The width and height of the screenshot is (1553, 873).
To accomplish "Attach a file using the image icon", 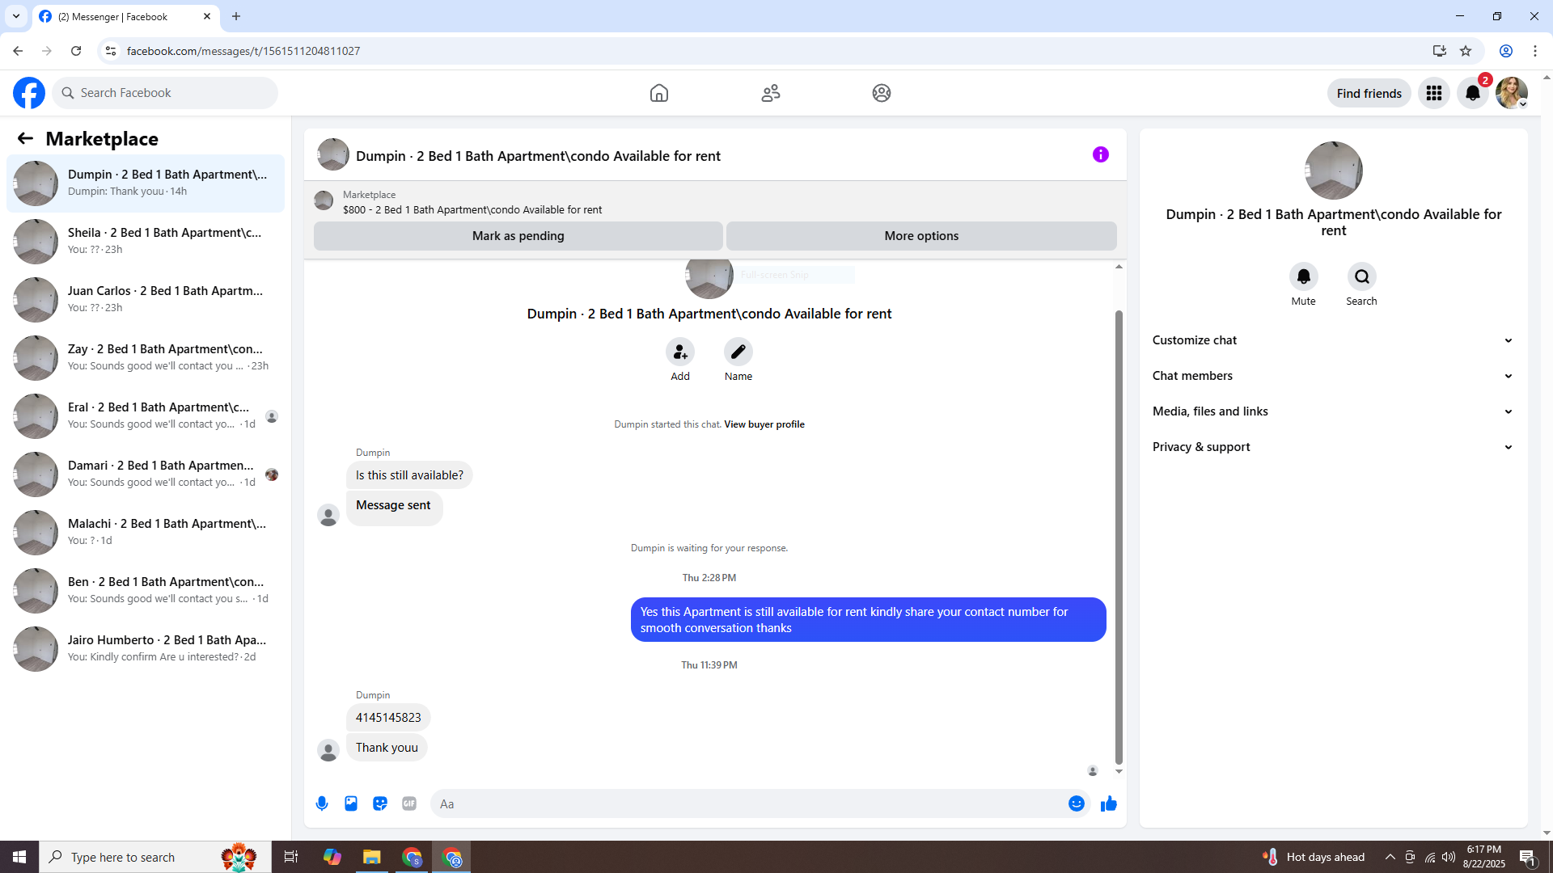I will coord(351,803).
